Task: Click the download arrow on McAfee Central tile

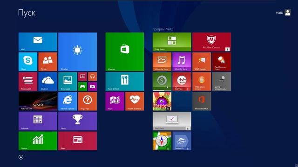Action: click(228, 49)
